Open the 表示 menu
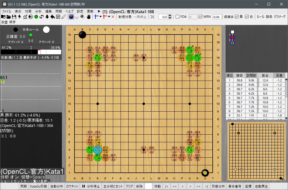 (18, 12)
